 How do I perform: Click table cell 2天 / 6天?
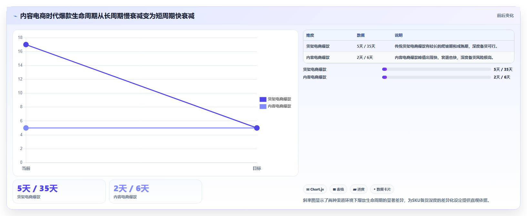coord(365,58)
